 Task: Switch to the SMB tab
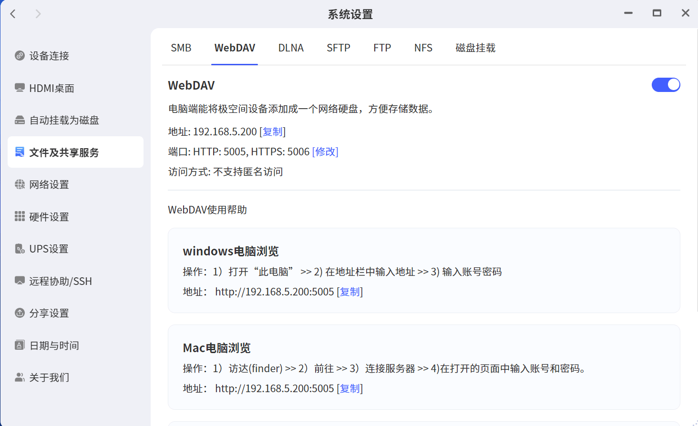click(x=181, y=48)
